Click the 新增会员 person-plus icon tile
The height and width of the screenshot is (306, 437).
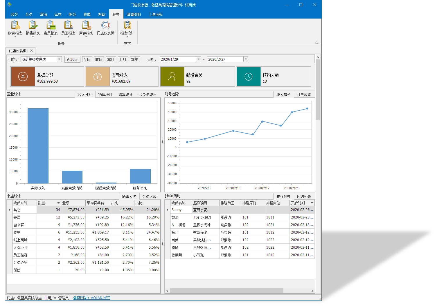[x=172, y=76]
